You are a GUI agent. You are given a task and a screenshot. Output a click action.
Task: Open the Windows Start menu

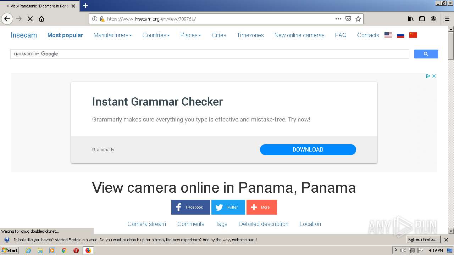coord(10,250)
